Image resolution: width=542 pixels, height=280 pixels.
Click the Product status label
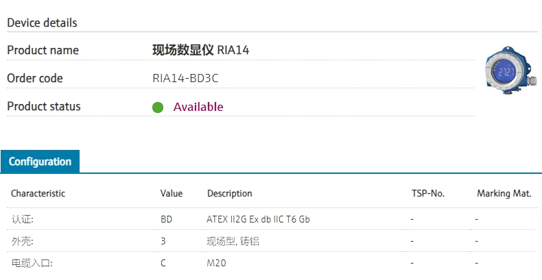[x=43, y=106]
